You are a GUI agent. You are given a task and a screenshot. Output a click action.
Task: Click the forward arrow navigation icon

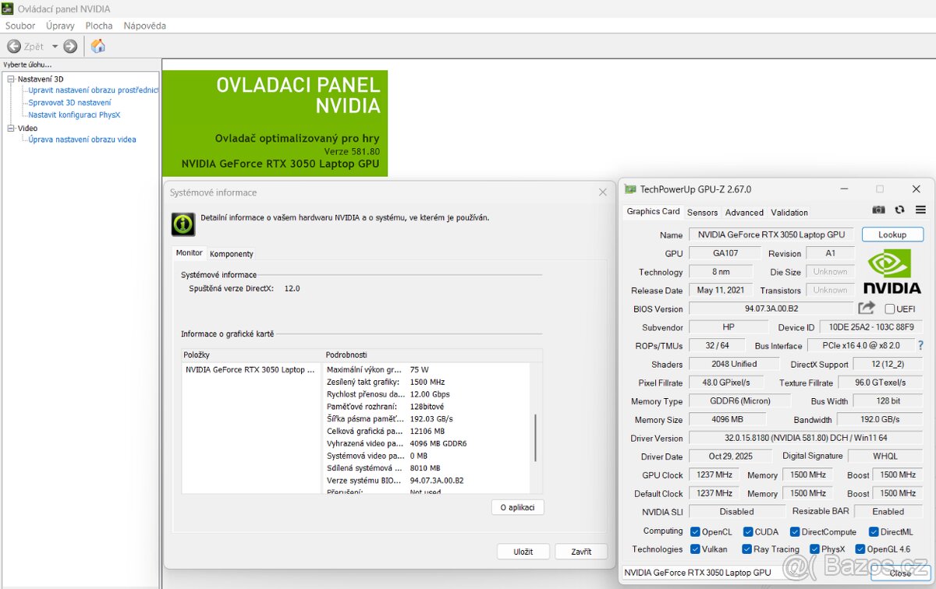click(70, 47)
